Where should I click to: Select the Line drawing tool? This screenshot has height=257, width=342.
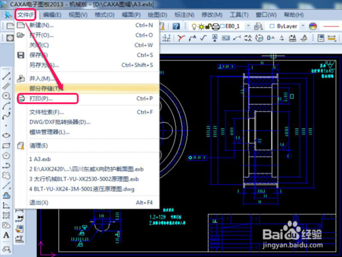point(6,76)
